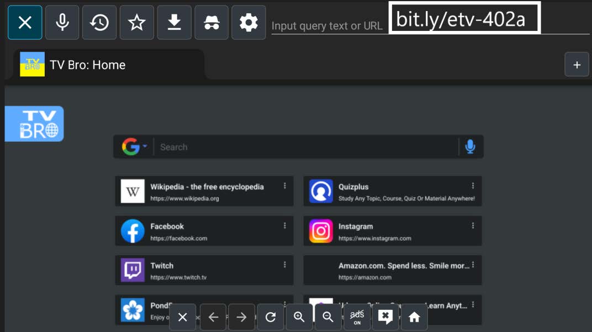Toggle incognito mode

point(212,23)
